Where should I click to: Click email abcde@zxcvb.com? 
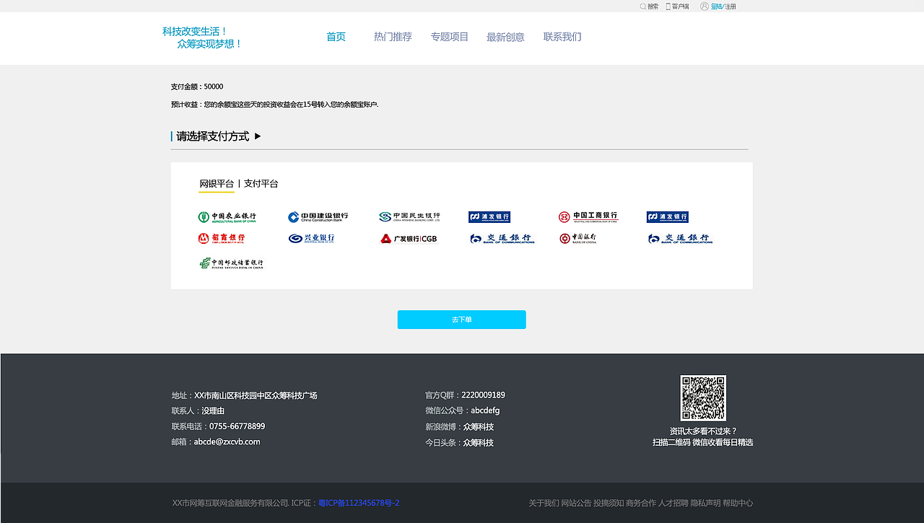pyautogui.click(x=227, y=441)
